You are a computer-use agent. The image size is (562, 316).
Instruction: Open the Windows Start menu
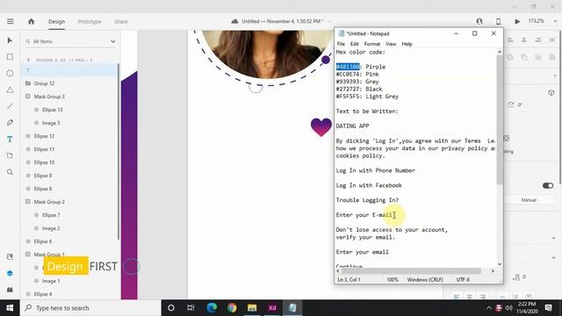coord(10,308)
